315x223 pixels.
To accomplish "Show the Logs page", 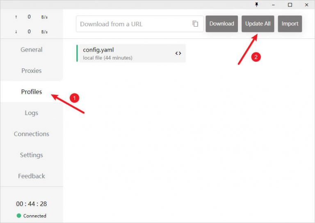I will click(x=32, y=113).
